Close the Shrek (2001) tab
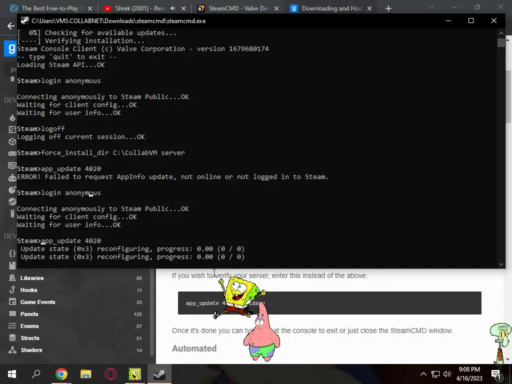 point(183,8)
